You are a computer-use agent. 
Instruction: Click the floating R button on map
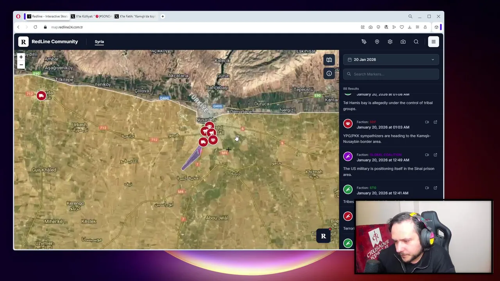click(323, 236)
